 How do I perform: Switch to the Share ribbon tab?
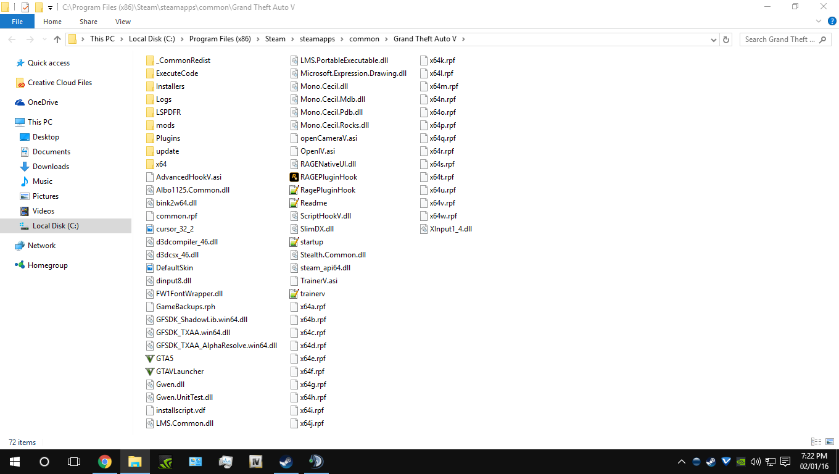tap(88, 22)
